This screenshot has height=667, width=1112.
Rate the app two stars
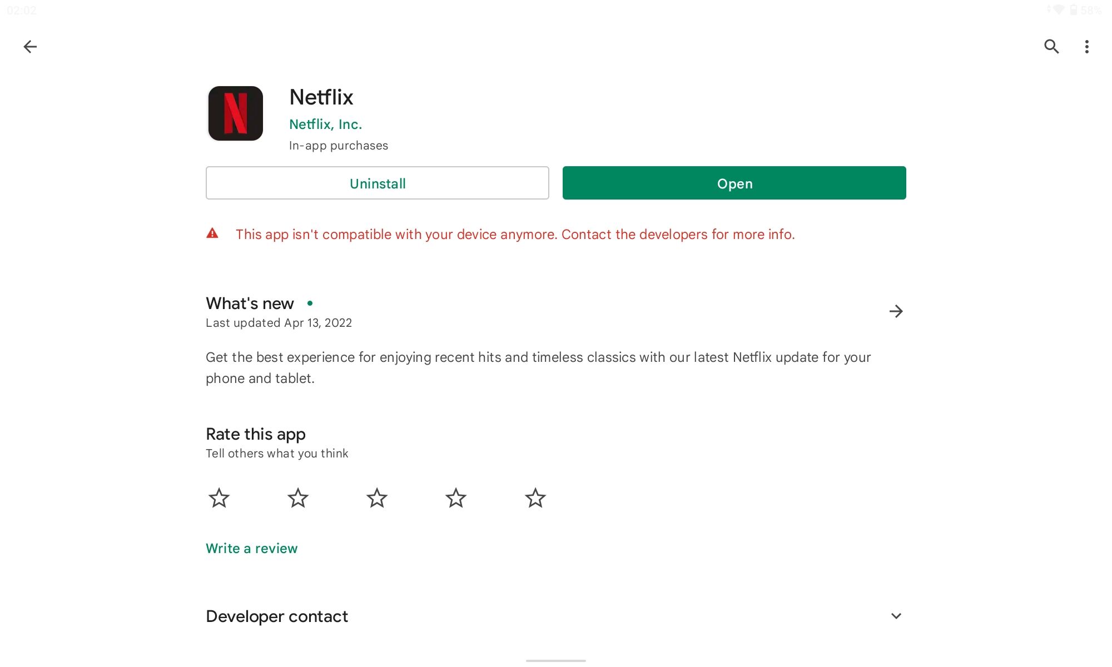(x=298, y=498)
